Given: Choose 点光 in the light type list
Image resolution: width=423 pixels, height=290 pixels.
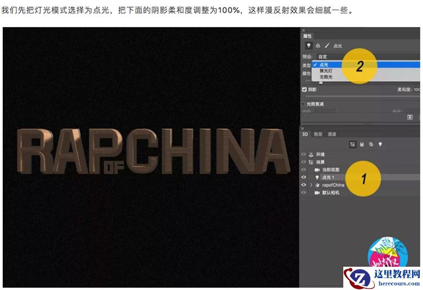Looking at the screenshot, I should pos(366,64).
